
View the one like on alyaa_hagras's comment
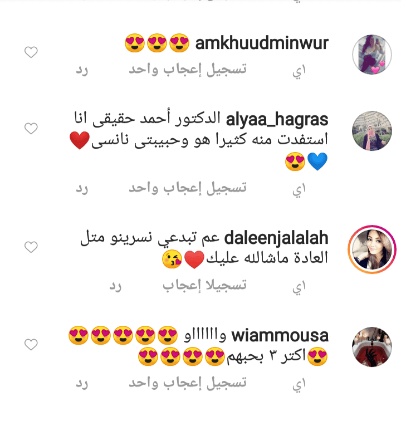(188, 188)
